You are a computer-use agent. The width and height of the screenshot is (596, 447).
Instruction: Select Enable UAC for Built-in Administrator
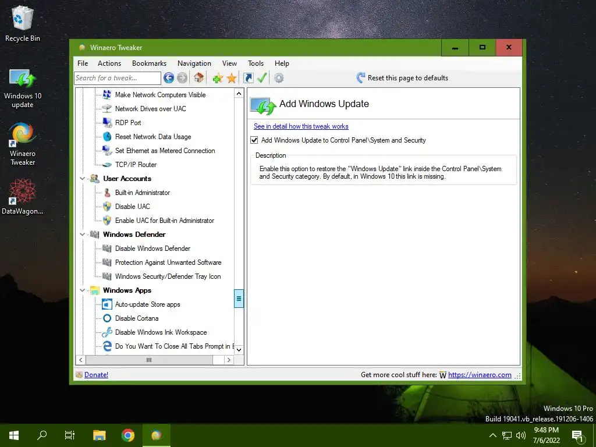pyautogui.click(x=165, y=221)
